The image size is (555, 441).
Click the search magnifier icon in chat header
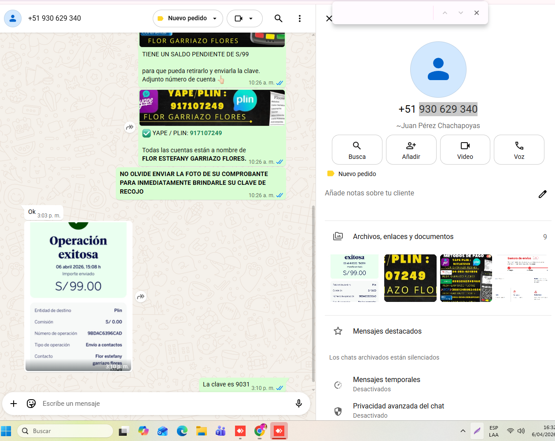278,18
